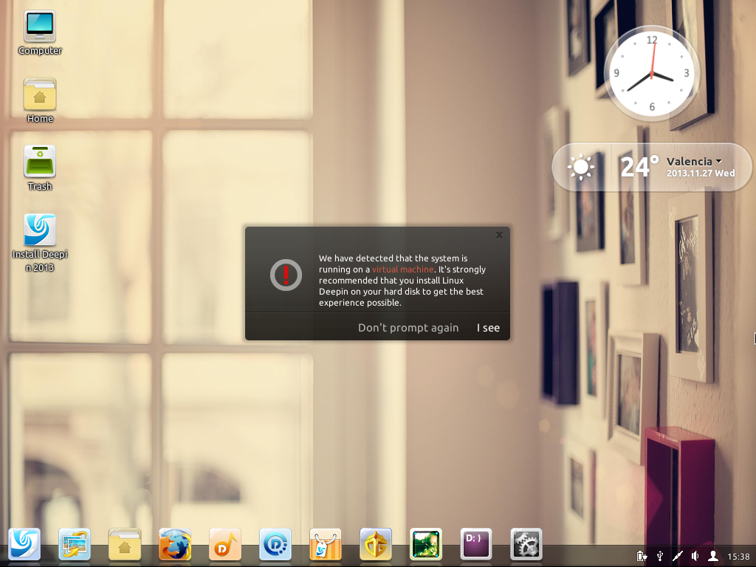Click the exclamation warning icon in dialog

click(286, 275)
